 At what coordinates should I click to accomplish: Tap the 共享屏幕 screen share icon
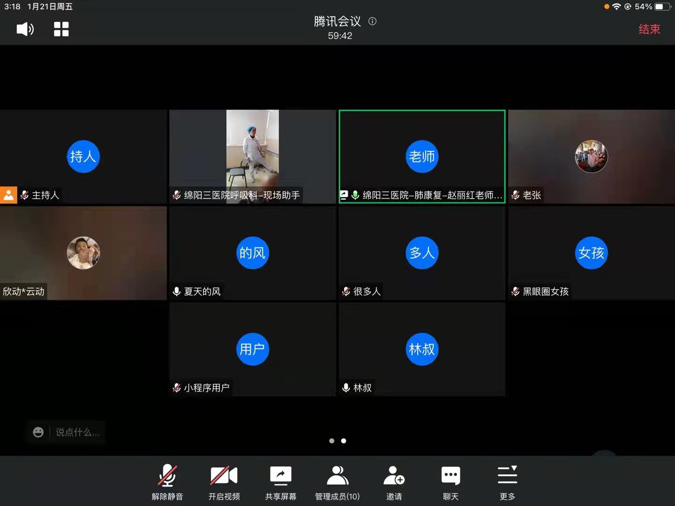[x=280, y=475]
